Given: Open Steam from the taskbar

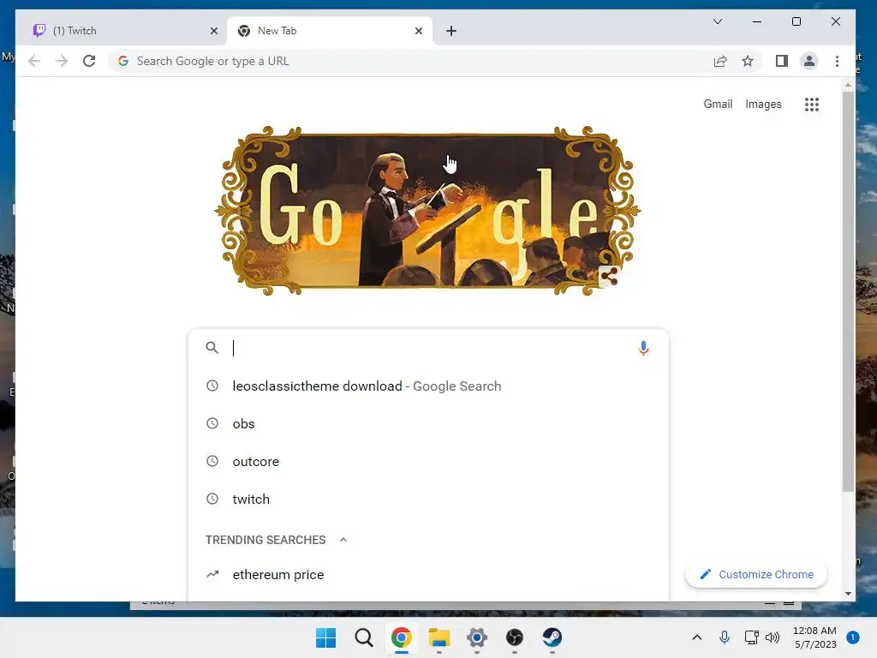Looking at the screenshot, I should [x=552, y=637].
